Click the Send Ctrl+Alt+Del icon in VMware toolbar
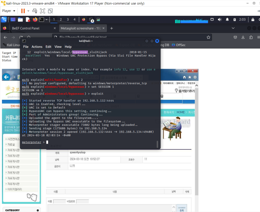Viewport: 260px width, 212px height. point(35,11)
